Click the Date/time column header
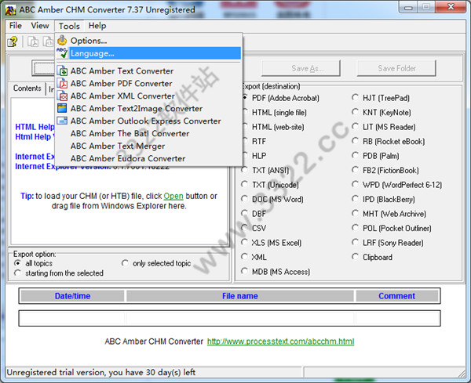471x383 pixels. pyautogui.click(x=72, y=296)
